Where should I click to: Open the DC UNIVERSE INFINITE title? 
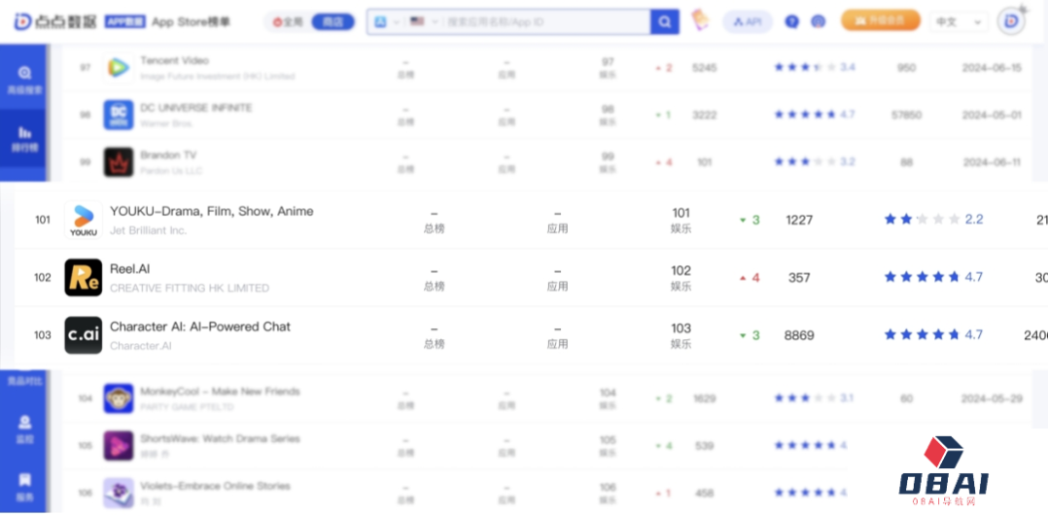(196, 108)
